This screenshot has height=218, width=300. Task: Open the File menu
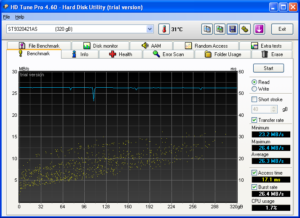coord(6,17)
